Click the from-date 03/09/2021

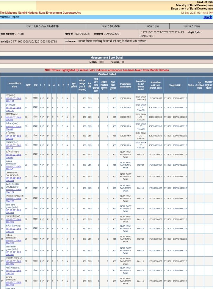coord(83,34)
